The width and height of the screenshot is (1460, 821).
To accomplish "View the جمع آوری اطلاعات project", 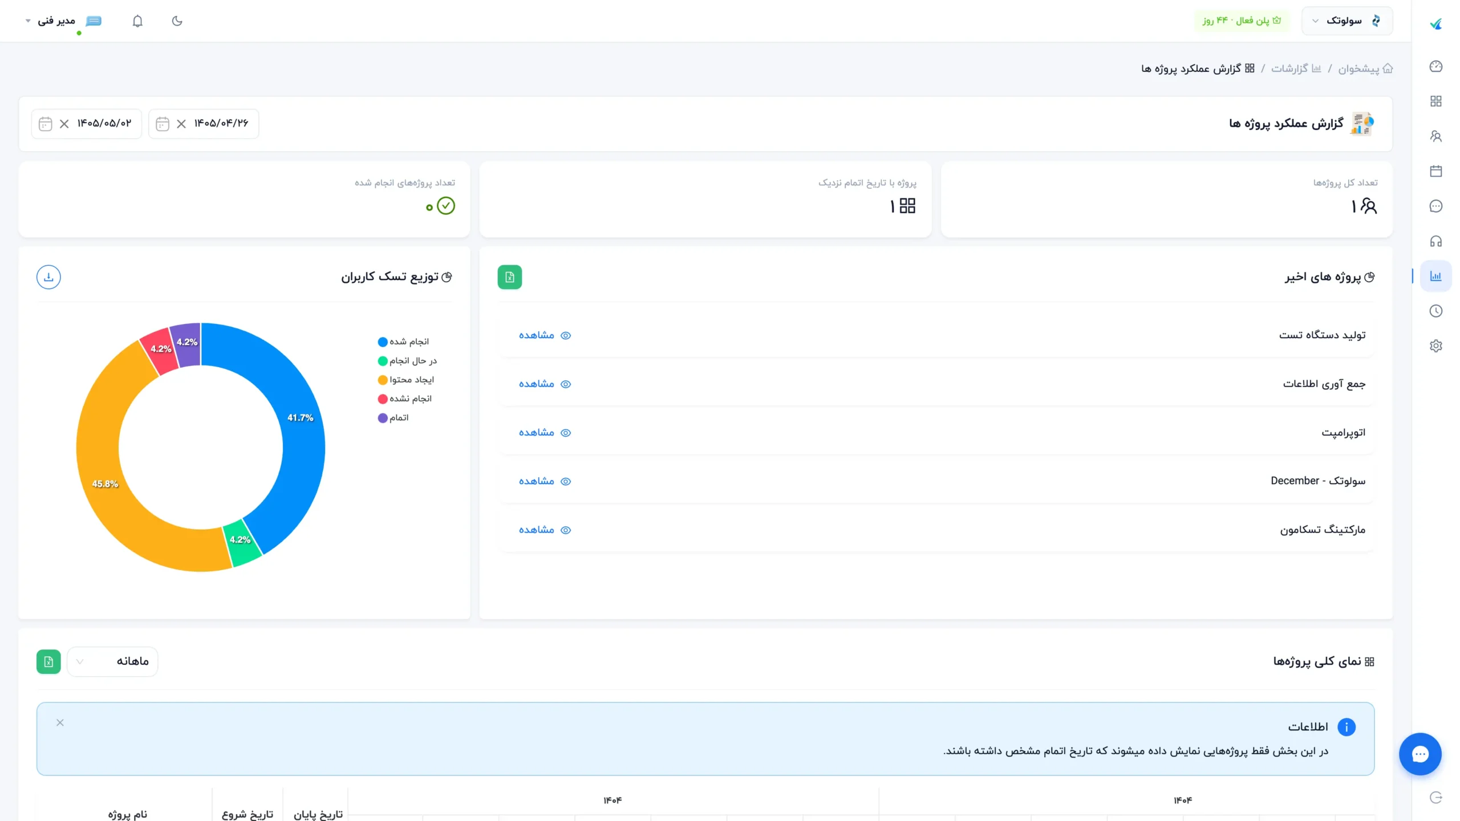I will (x=545, y=384).
